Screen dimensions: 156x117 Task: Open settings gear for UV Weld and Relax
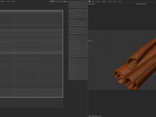86,15
